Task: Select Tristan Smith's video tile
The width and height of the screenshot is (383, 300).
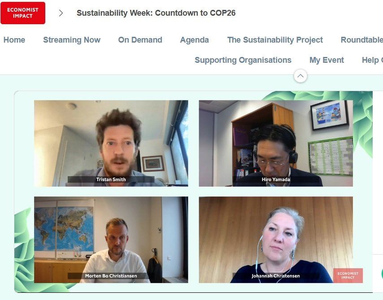Action: point(111,143)
